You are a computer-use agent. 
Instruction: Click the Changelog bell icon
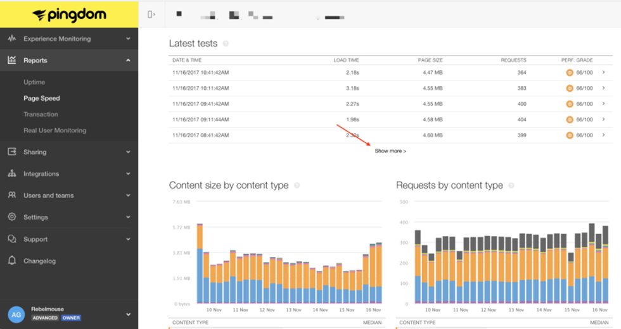(11, 261)
